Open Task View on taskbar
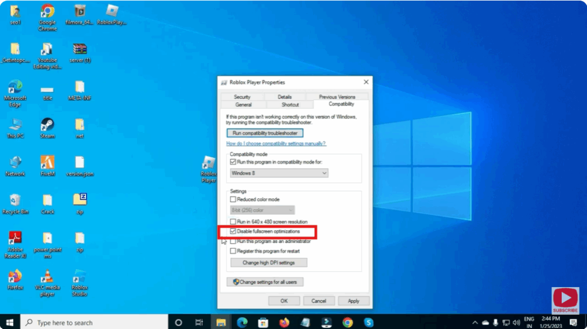The width and height of the screenshot is (587, 329). point(199,322)
